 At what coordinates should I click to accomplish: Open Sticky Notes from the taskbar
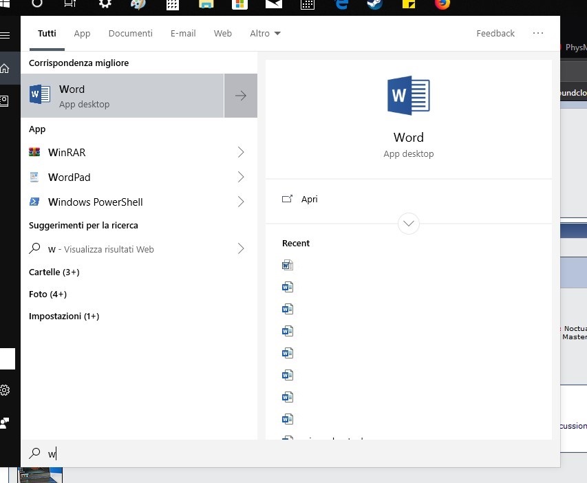click(409, 5)
